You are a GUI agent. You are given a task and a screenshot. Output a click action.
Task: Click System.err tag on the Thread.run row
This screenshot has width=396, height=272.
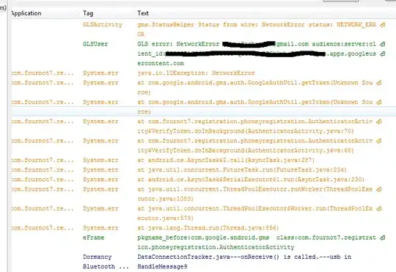[100, 228]
